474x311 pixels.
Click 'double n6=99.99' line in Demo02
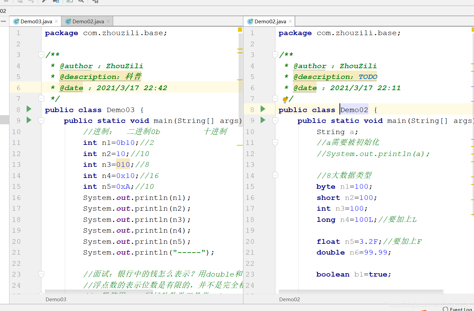(354, 252)
